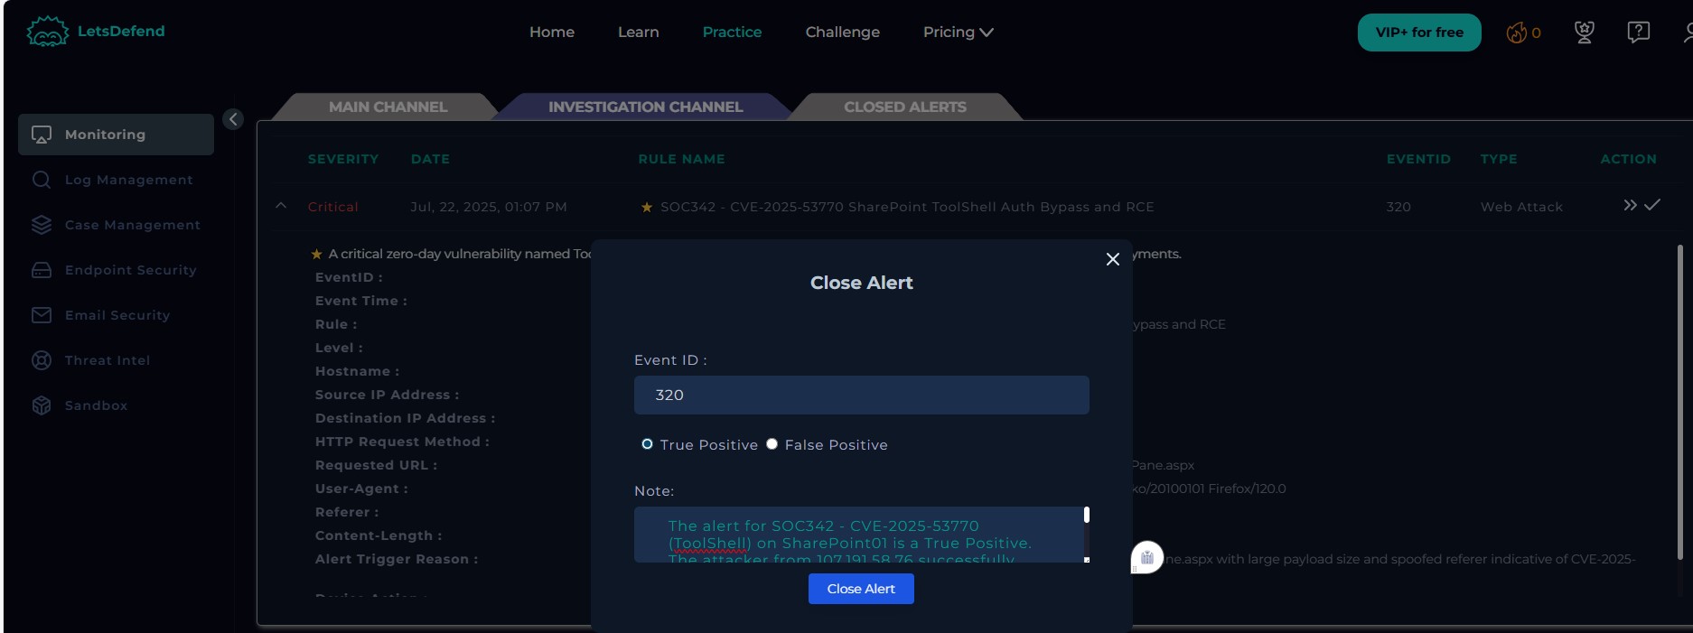Open Case Management layers icon
This screenshot has height=633, width=1693.
[42, 225]
